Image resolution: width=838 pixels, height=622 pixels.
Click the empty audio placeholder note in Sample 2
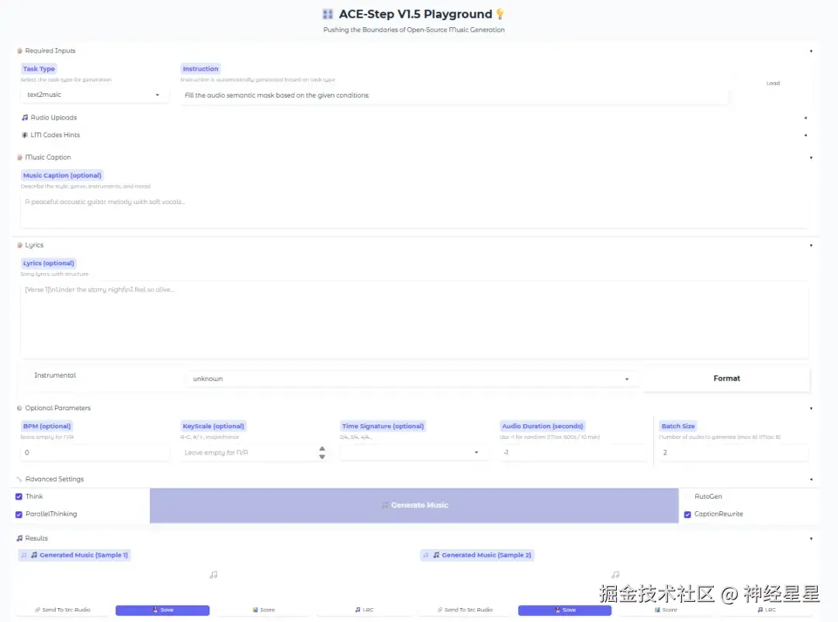(615, 575)
